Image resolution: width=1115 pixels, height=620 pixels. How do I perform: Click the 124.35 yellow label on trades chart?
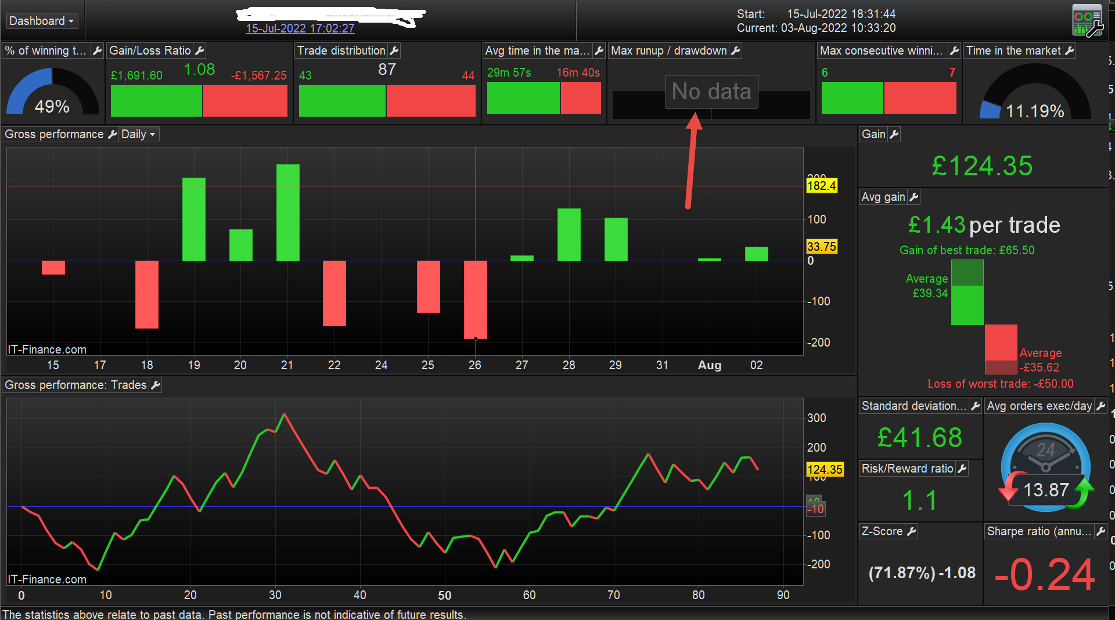pyautogui.click(x=825, y=469)
